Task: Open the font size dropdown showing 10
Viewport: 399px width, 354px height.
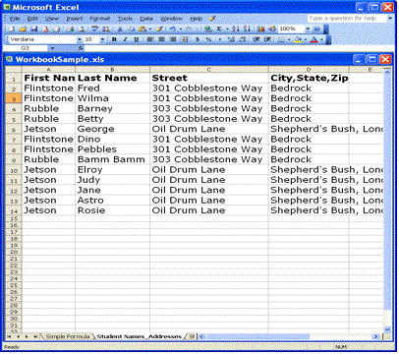Action: (102, 39)
